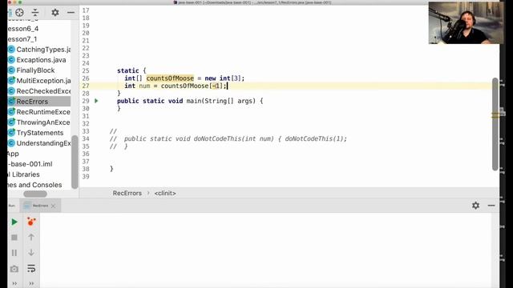Screen dimensions: 513x288
Task: Select Scratches and Consoles node
Action: (34, 185)
